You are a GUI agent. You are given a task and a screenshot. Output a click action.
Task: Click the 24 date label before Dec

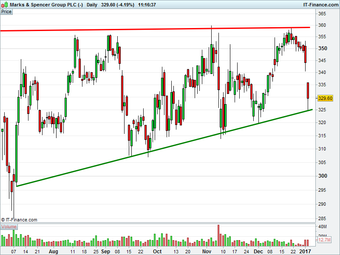point(246,252)
